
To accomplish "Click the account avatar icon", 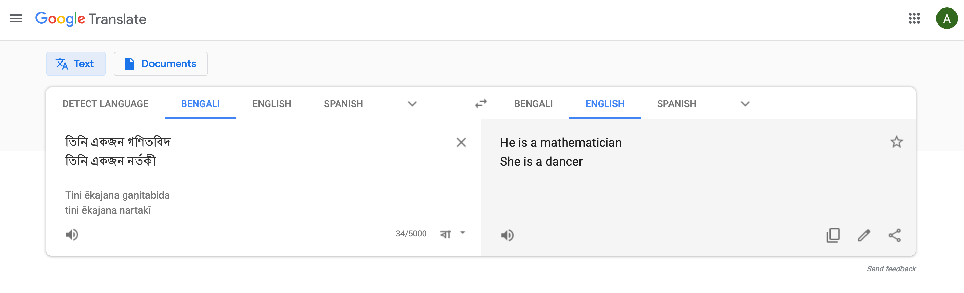I will [946, 18].
